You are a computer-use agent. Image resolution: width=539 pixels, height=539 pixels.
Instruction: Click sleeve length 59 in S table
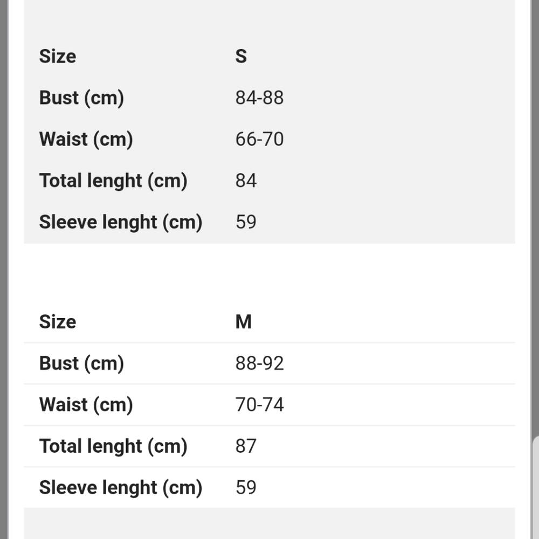click(246, 222)
